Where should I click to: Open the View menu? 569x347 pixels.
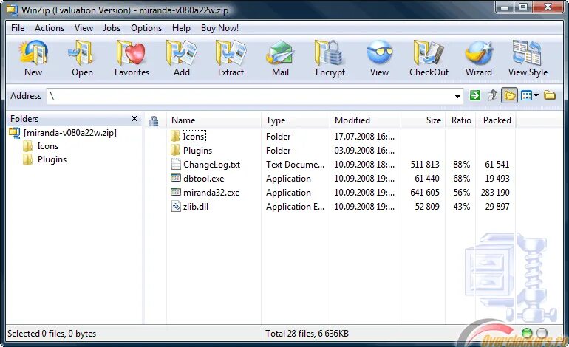[x=84, y=28]
